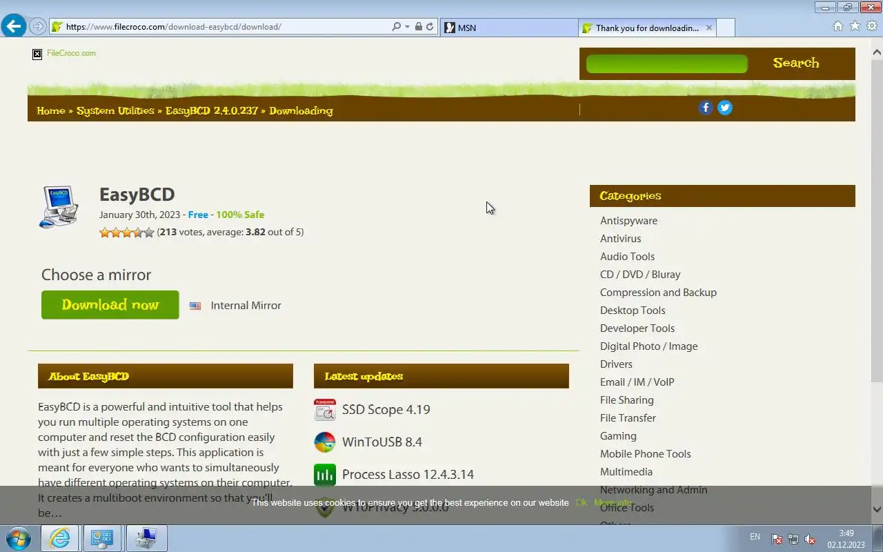
Task: Open a new blank tab
Action: tap(726, 28)
